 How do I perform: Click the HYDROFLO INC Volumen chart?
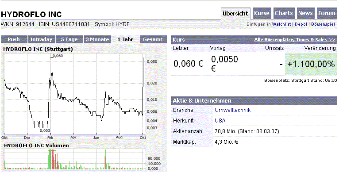pos(73,159)
